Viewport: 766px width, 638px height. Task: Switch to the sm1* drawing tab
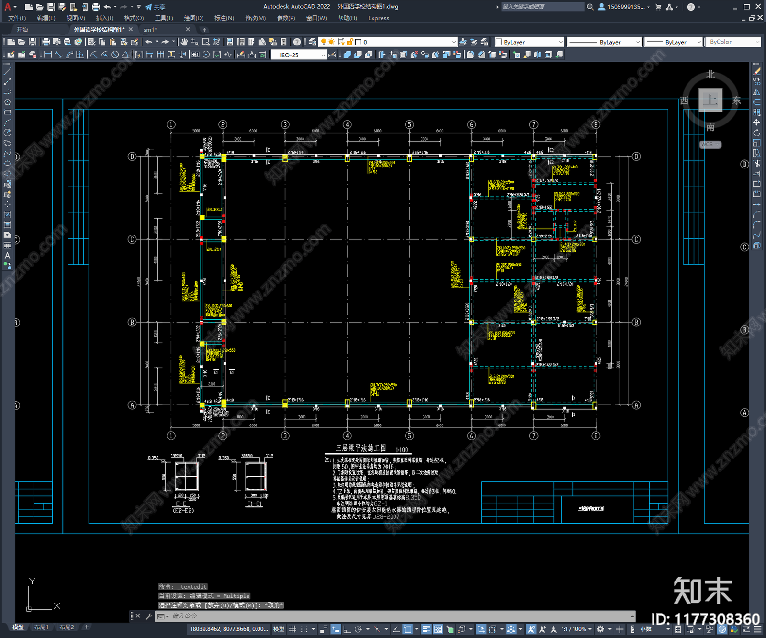pos(150,30)
